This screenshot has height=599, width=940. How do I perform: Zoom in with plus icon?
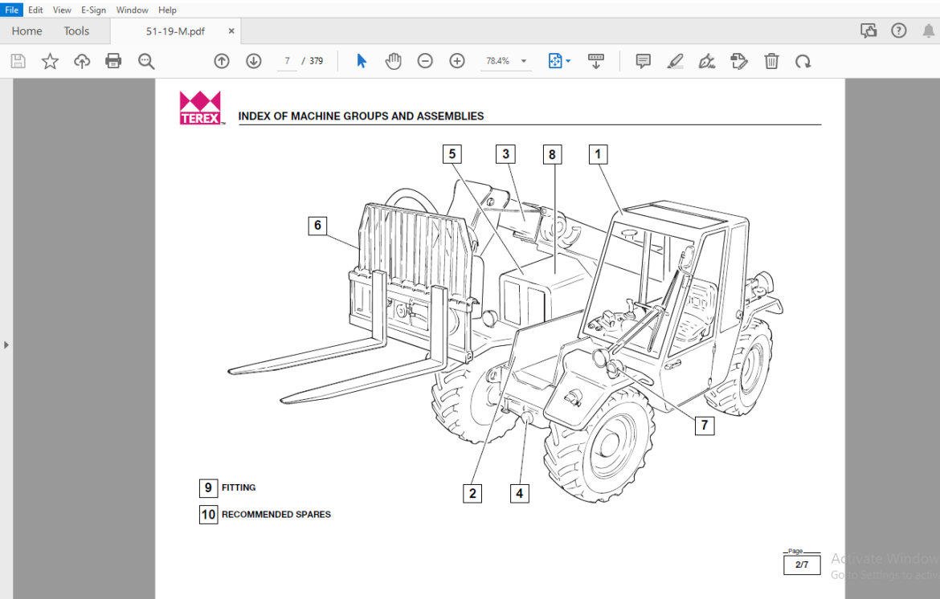click(x=457, y=61)
